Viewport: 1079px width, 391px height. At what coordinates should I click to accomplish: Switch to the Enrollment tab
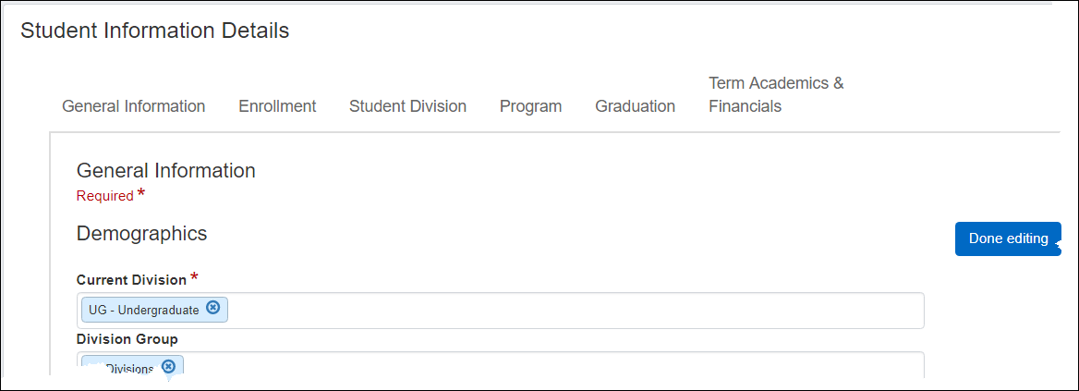tap(277, 106)
